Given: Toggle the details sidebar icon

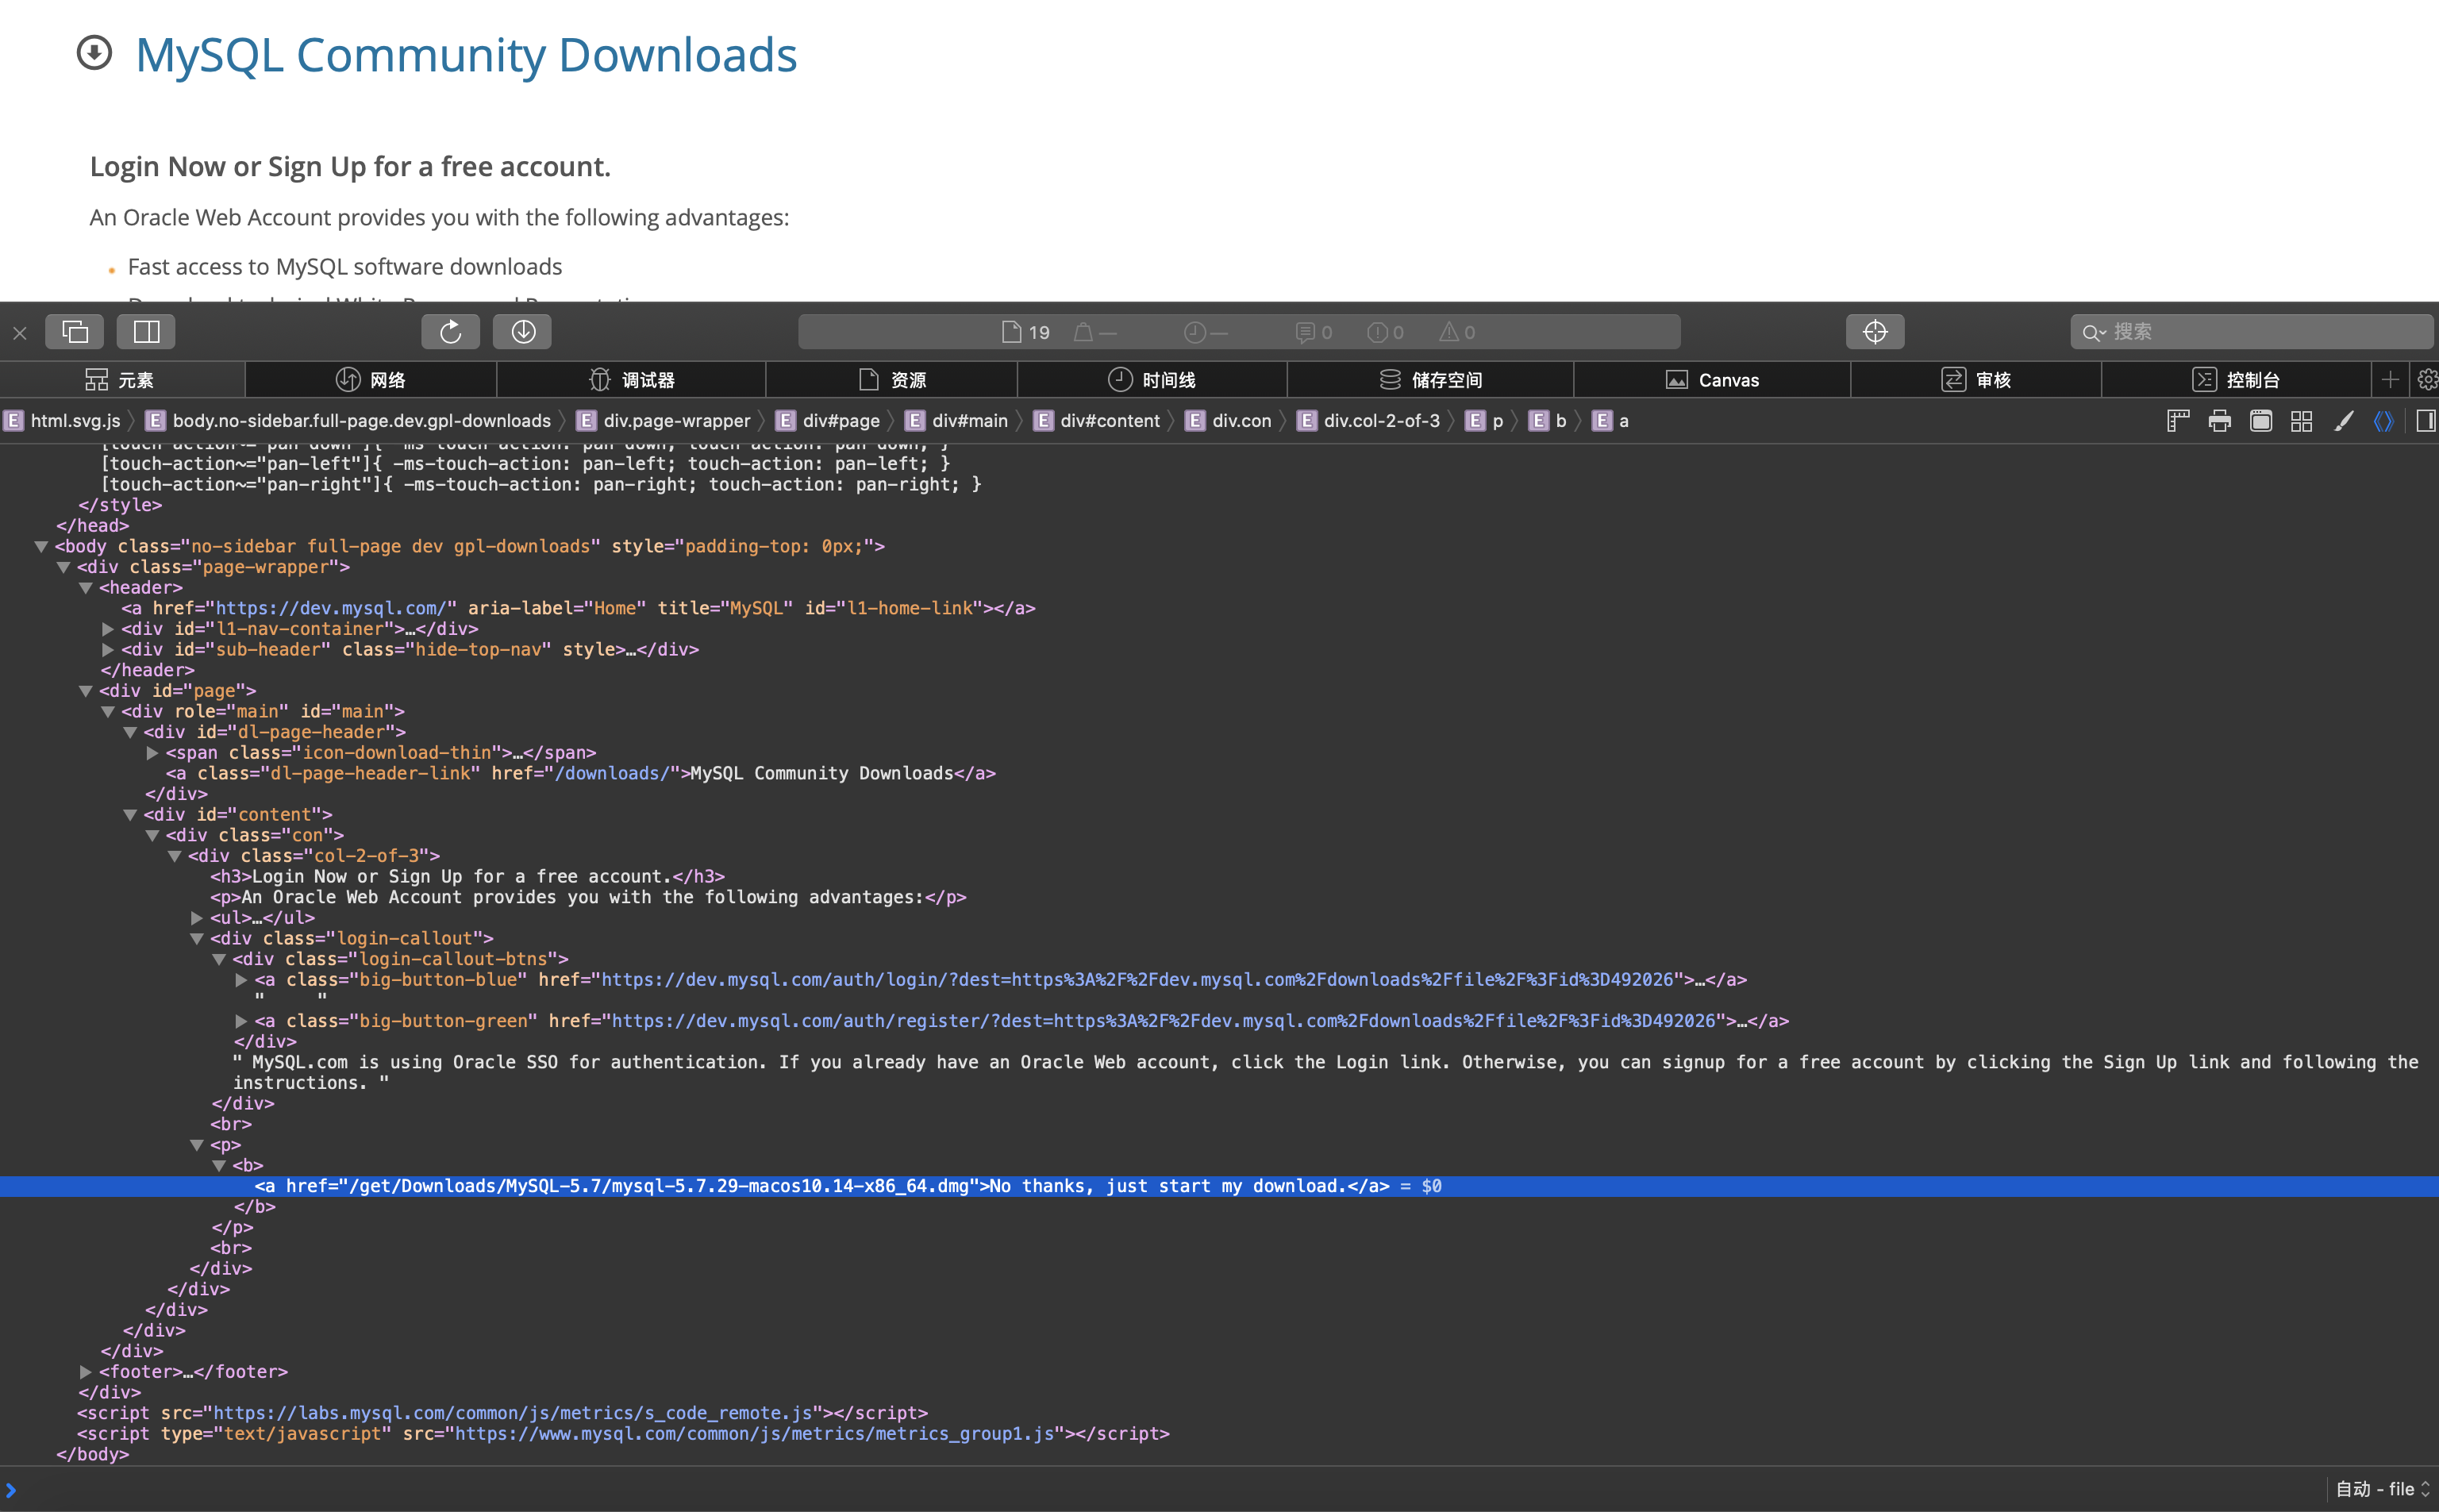Looking at the screenshot, I should click(x=2426, y=421).
